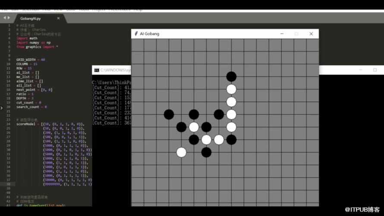Click the topmost black stone on board
The width and height of the screenshot is (384, 216).
pyautogui.click(x=231, y=77)
